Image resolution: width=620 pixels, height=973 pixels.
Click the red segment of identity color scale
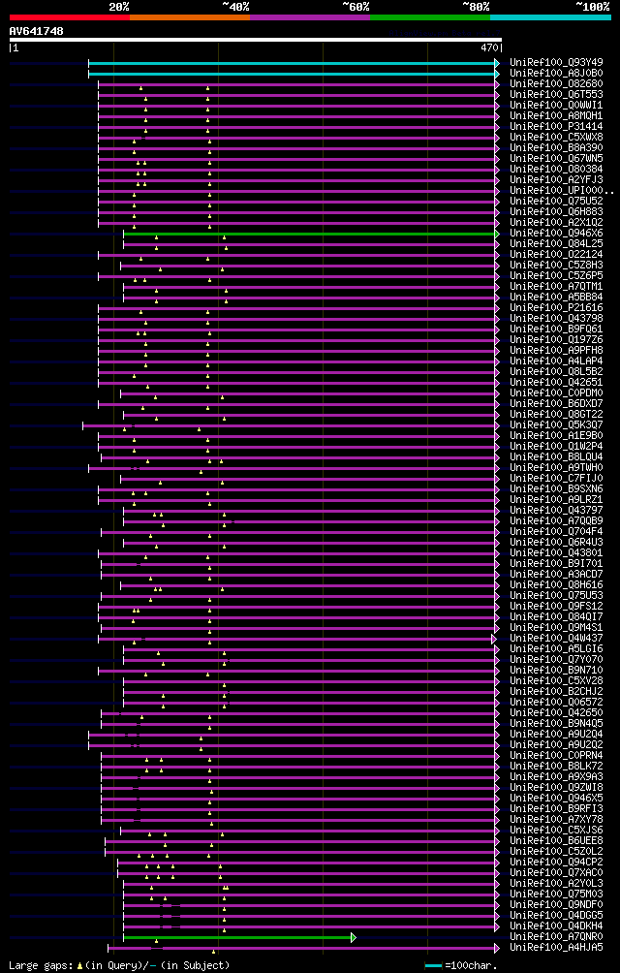(x=70, y=17)
